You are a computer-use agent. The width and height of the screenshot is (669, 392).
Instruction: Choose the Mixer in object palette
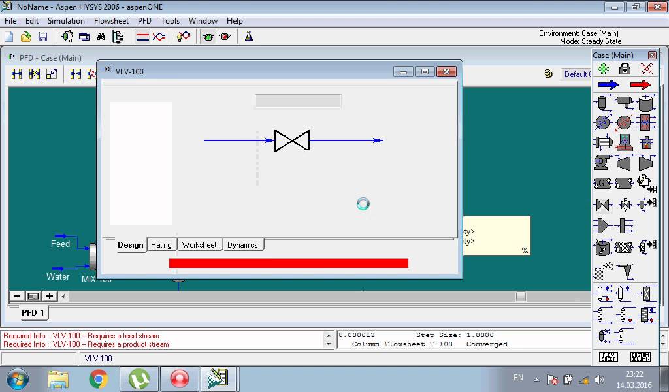602,225
